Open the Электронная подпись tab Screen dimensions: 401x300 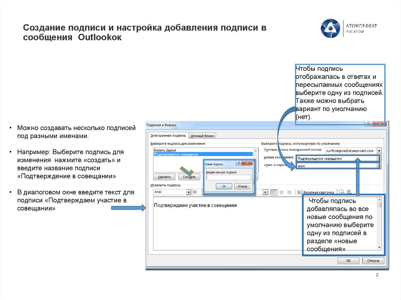pos(168,135)
